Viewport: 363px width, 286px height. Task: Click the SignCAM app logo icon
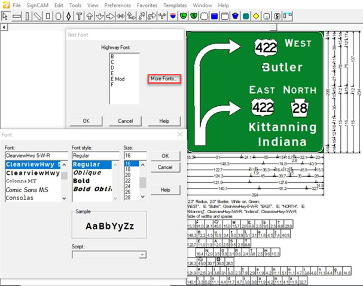click(5, 5)
